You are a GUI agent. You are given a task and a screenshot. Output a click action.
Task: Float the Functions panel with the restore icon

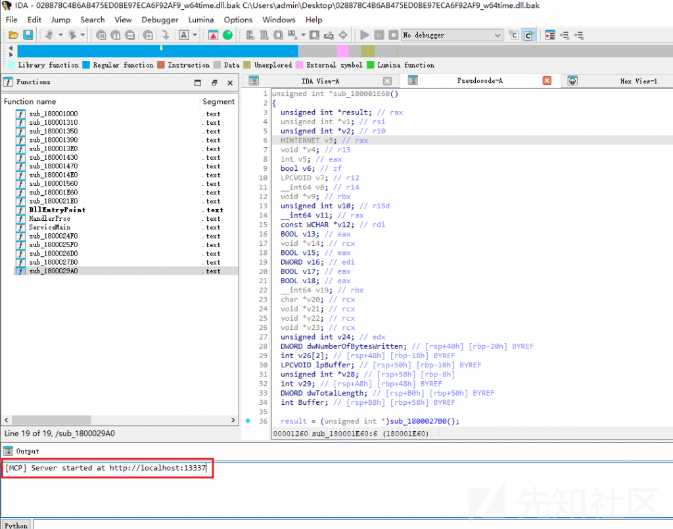[x=214, y=83]
